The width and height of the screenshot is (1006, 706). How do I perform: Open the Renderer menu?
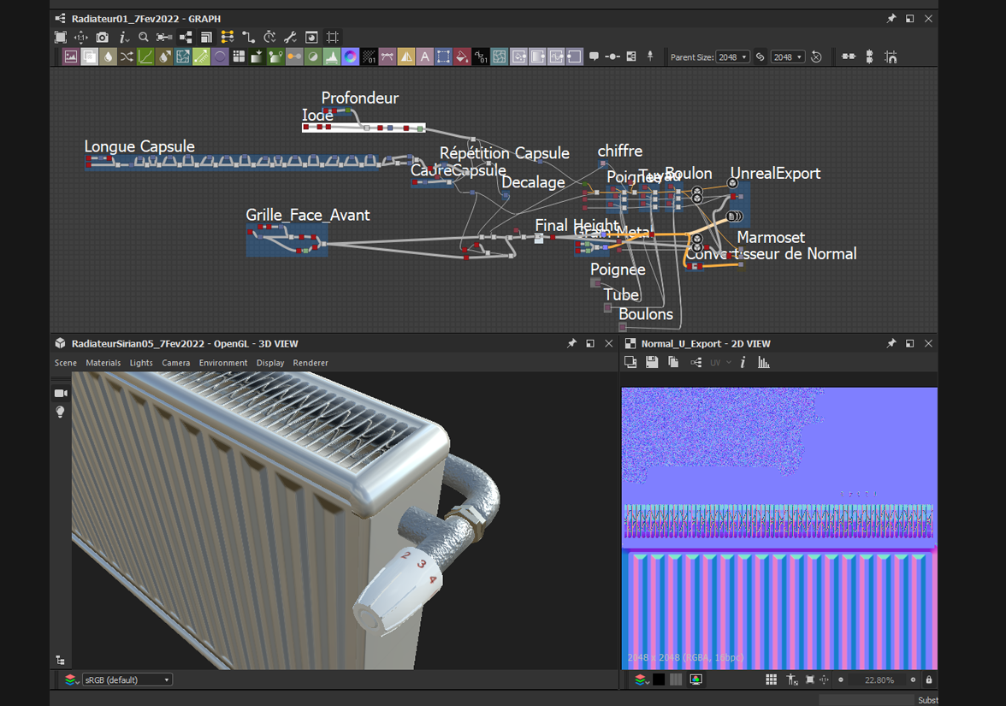pos(311,363)
